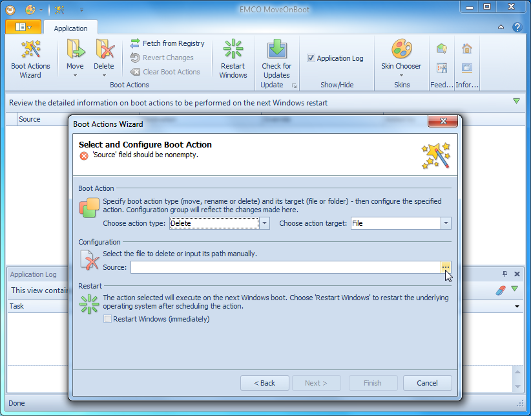531x416 pixels.
Task: Click the wizard wand quick access icon
Action: pyautogui.click(x=59, y=10)
